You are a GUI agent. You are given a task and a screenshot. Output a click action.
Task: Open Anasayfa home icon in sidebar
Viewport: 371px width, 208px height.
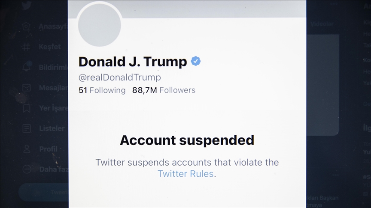coord(27,27)
